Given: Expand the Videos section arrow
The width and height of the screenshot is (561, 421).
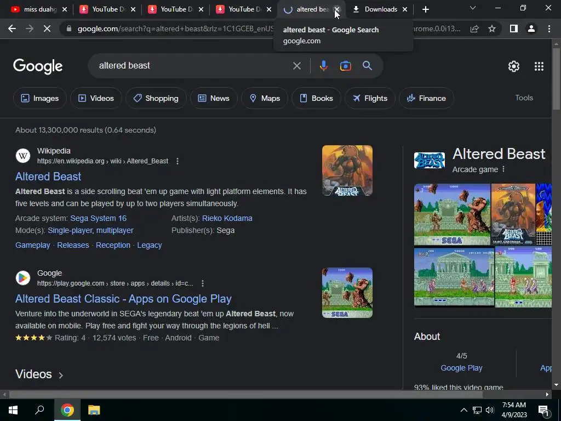Looking at the screenshot, I should (x=61, y=375).
